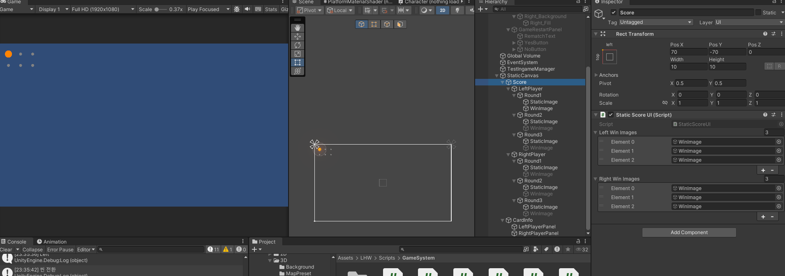Lock the Inspector panel
The width and height of the screenshot is (785, 276).
click(x=773, y=2)
